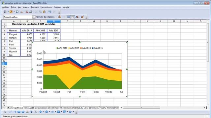Switch to the Combinado_DobleEje_2 sheet tab

71,108
